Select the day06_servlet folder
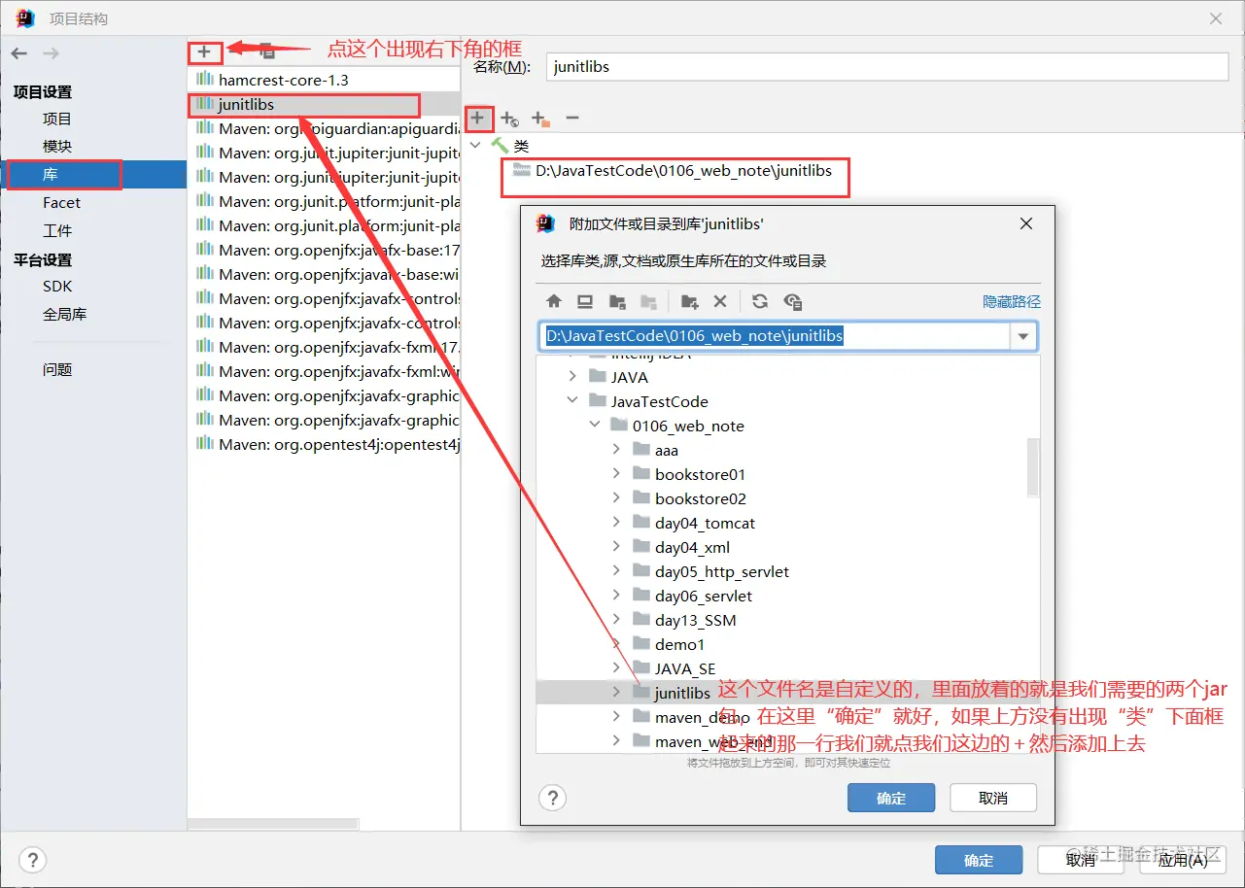1245x888 pixels. click(x=704, y=596)
